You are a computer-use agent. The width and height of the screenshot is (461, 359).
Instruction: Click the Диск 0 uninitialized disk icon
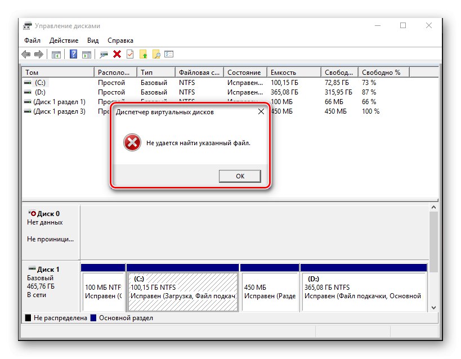click(x=32, y=213)
